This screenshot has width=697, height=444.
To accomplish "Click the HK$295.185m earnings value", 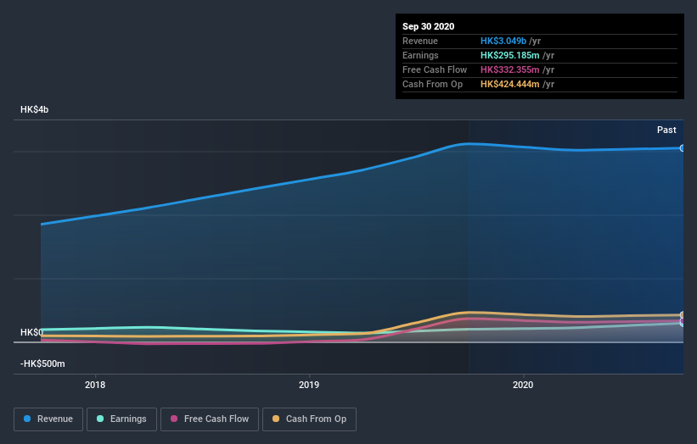I will click(x=510, y=55).
